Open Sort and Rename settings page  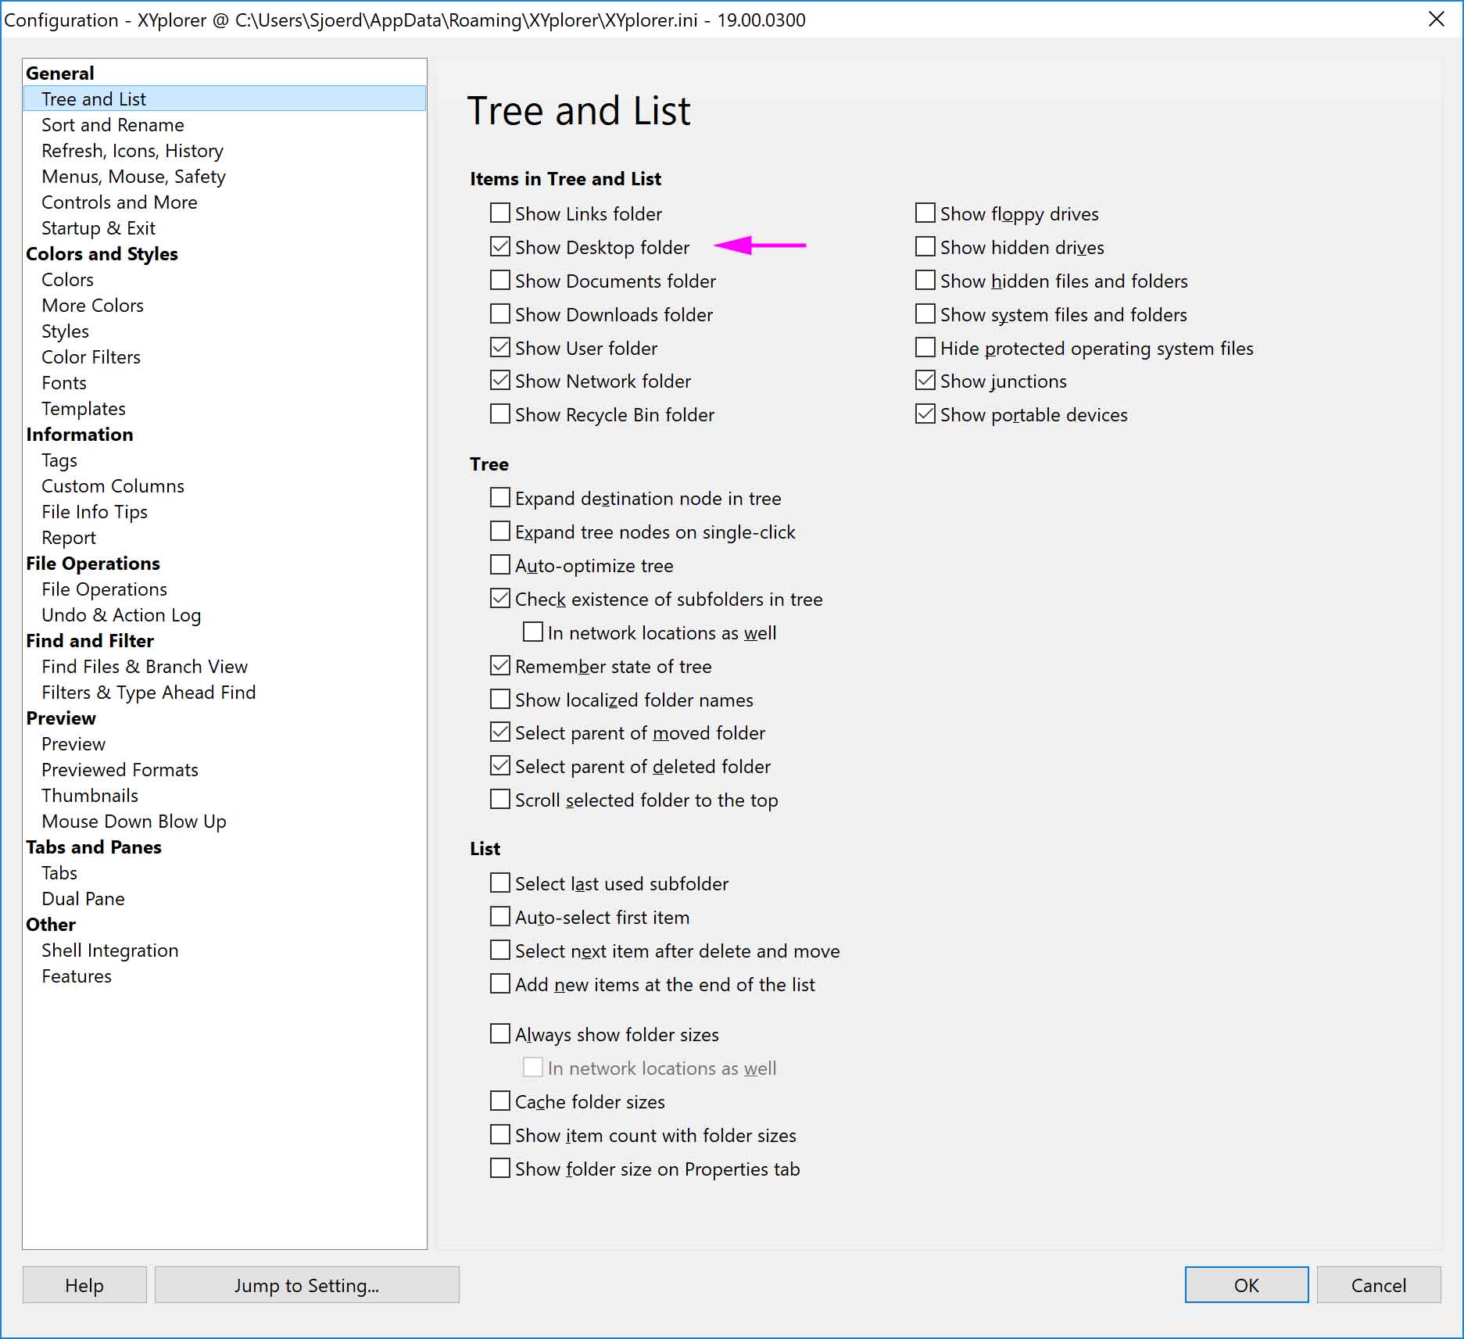click(x=113, y=125)
